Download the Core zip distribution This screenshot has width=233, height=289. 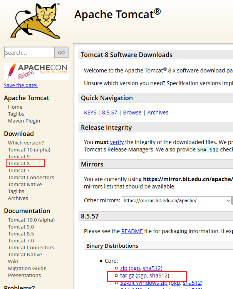[124, 268]
